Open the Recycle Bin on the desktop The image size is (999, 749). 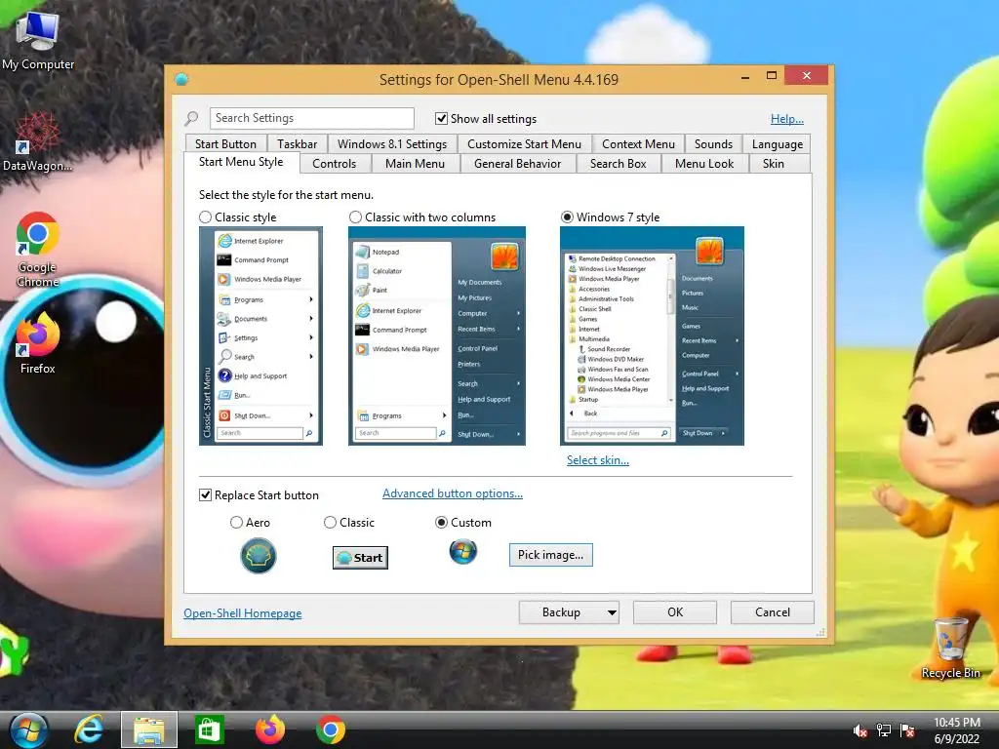[950, 649]
